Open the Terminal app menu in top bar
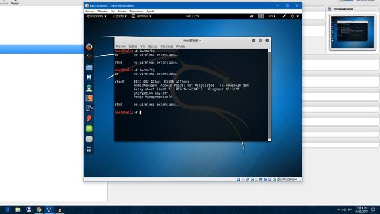The width and height of the screenshot is (380, 214). point(141,16)
